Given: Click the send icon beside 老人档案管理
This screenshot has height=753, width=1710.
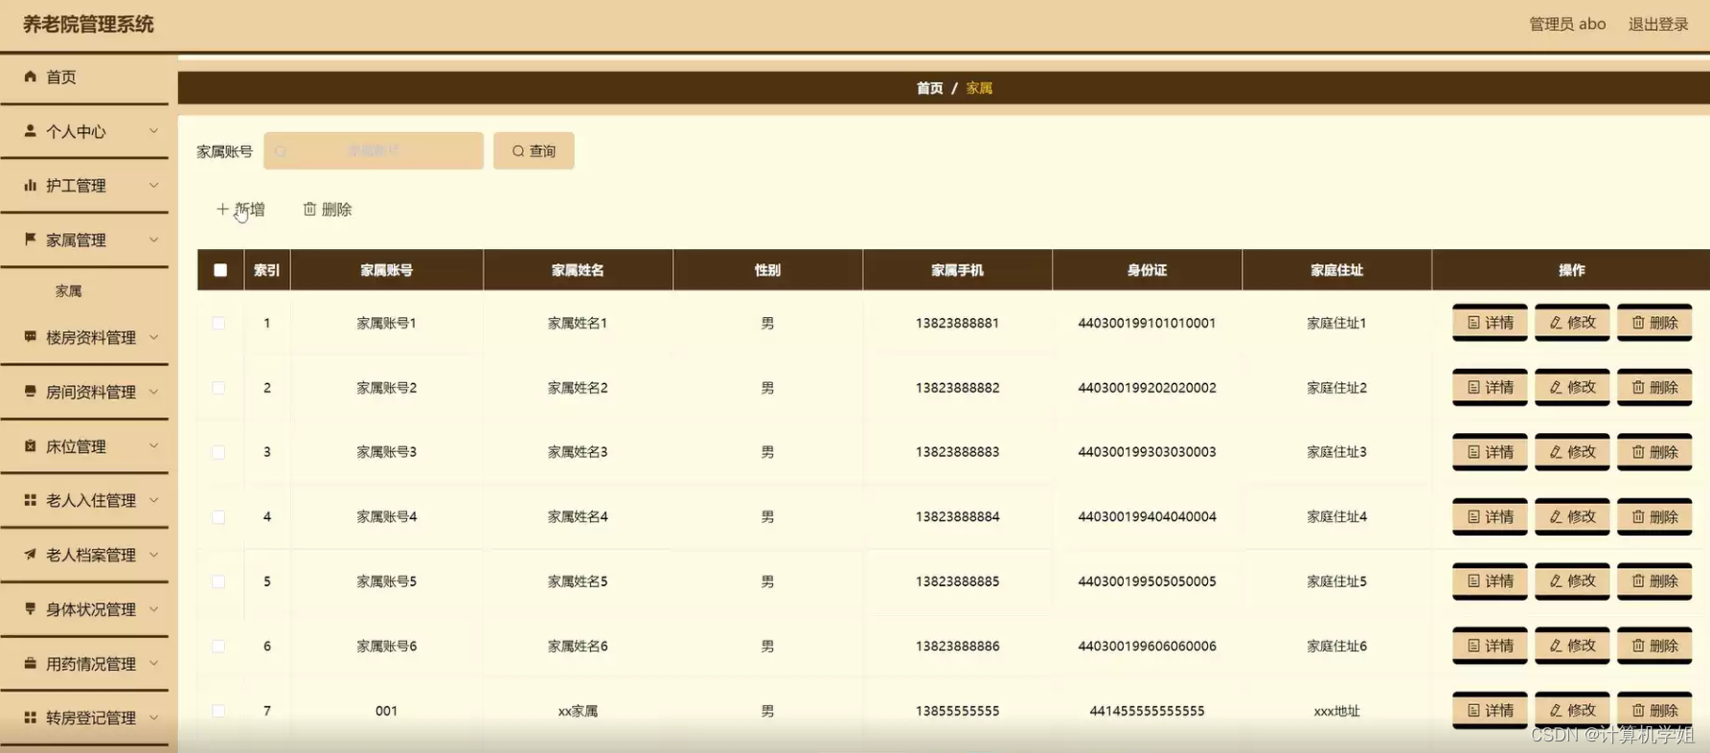Looking at the screenshot, I should click(x=30, y=554).
